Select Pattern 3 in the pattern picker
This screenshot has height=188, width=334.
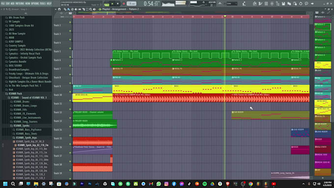[x=323, y=34]
